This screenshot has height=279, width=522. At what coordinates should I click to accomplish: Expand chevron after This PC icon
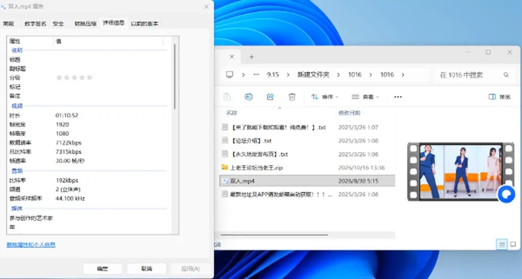(244, 75)
